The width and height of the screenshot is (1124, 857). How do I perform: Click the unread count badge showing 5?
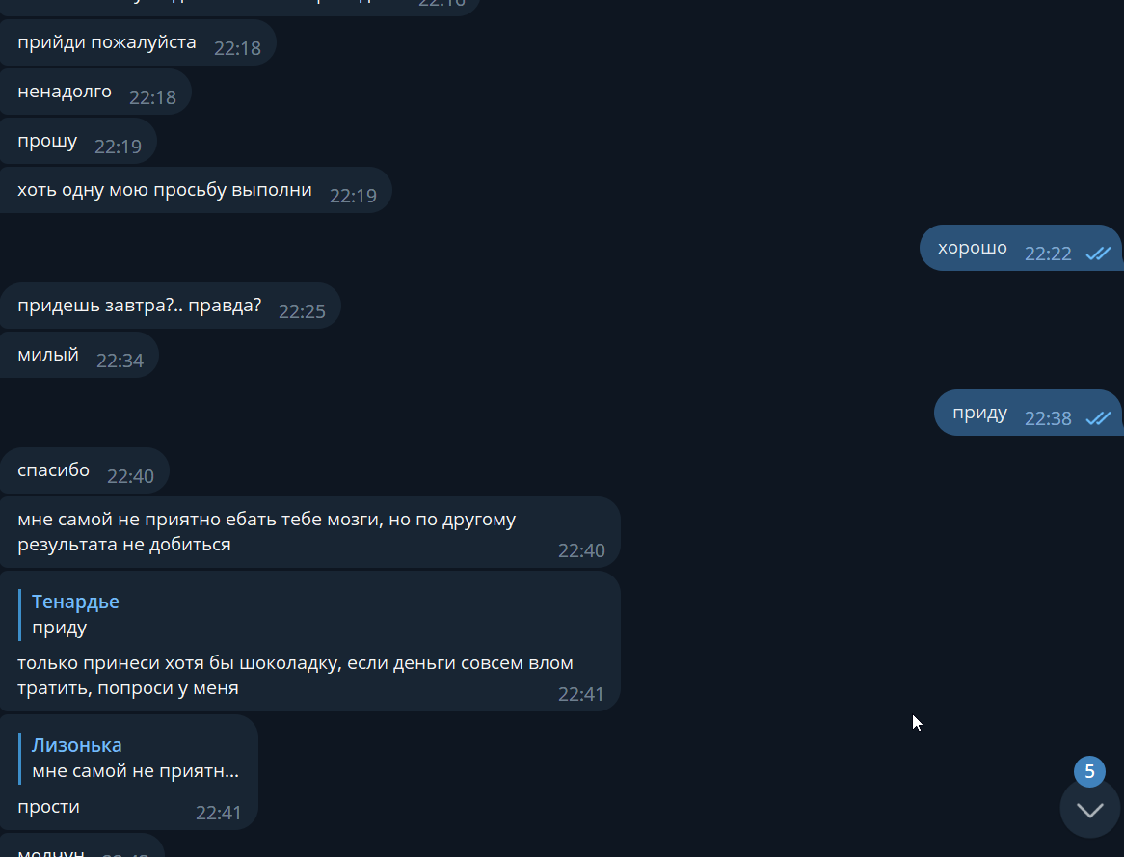(1089, 771)
